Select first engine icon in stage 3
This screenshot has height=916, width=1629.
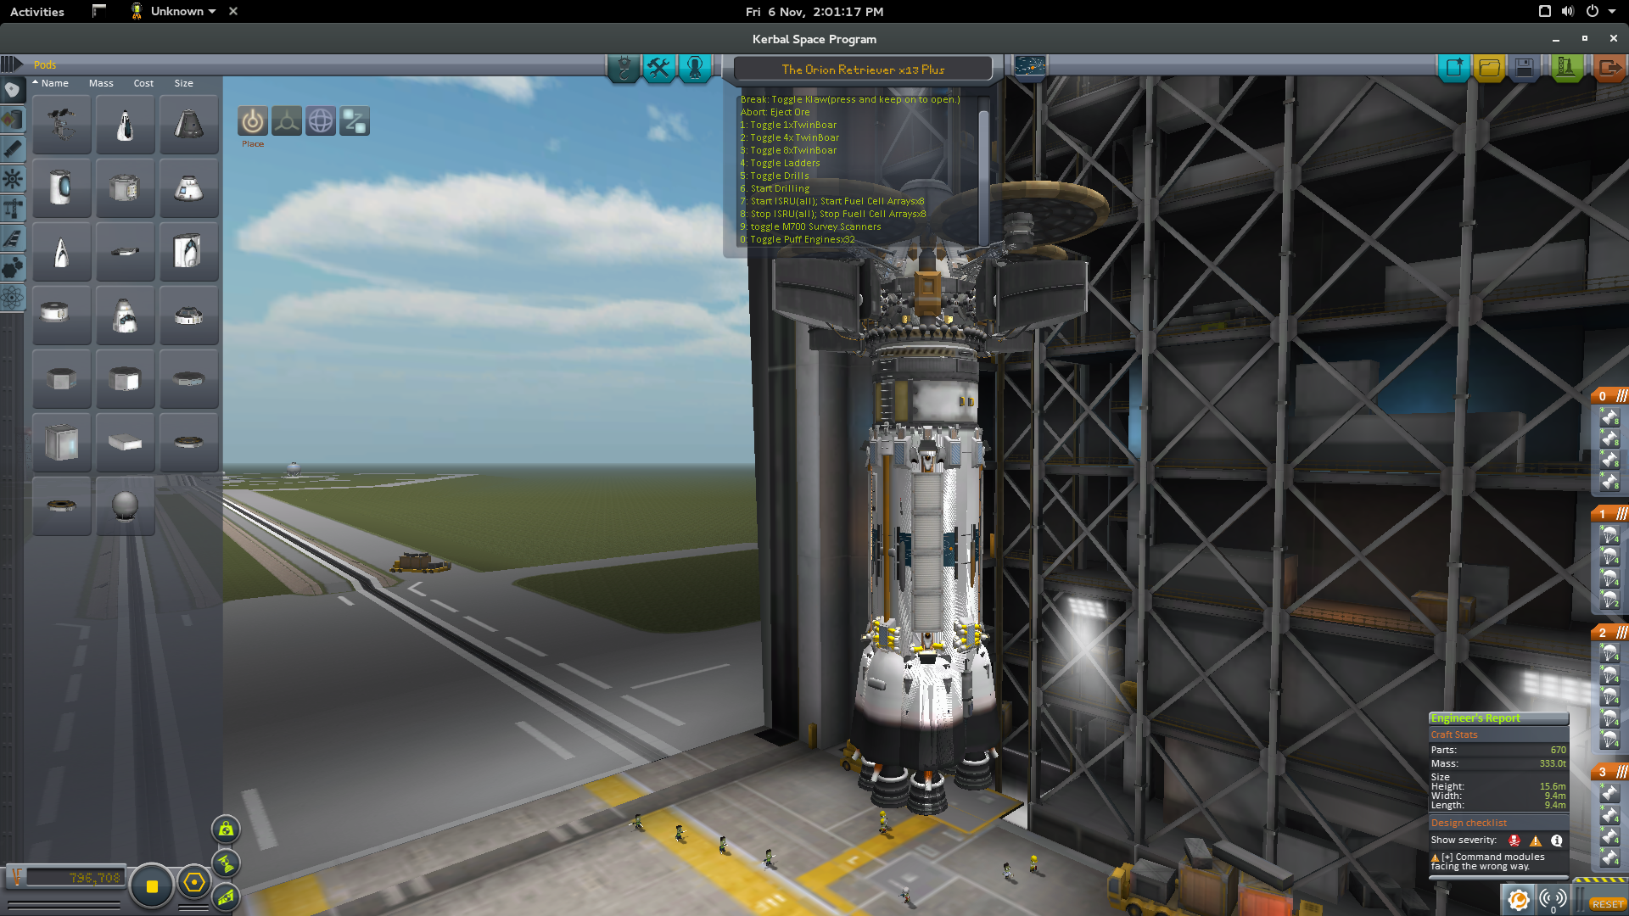[1609, 793]
